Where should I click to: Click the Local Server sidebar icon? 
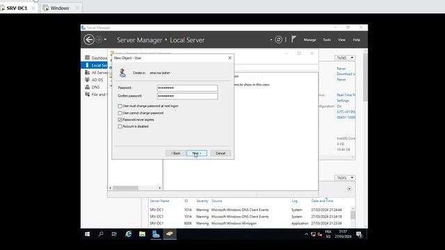pyautogui.click(x=87, y=65)
